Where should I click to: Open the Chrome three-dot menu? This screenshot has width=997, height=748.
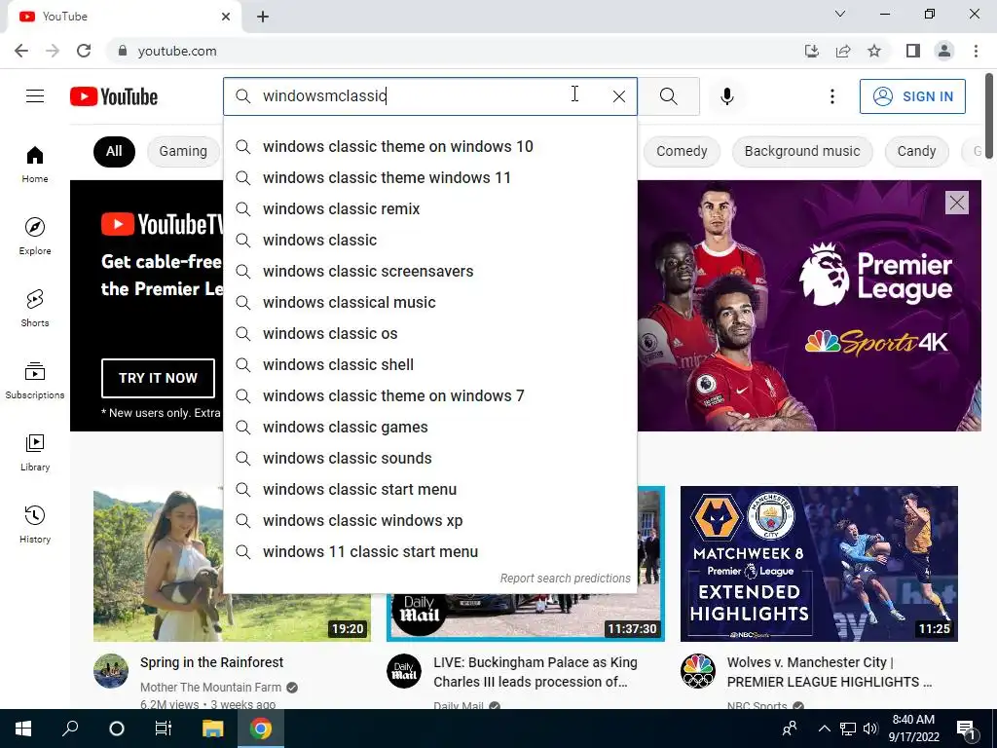[x=976, y=51]
